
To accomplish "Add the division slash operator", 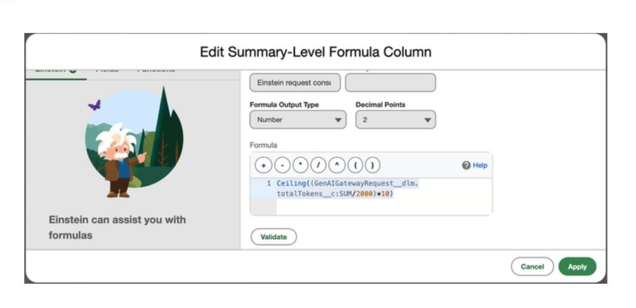I will [318, 165].
